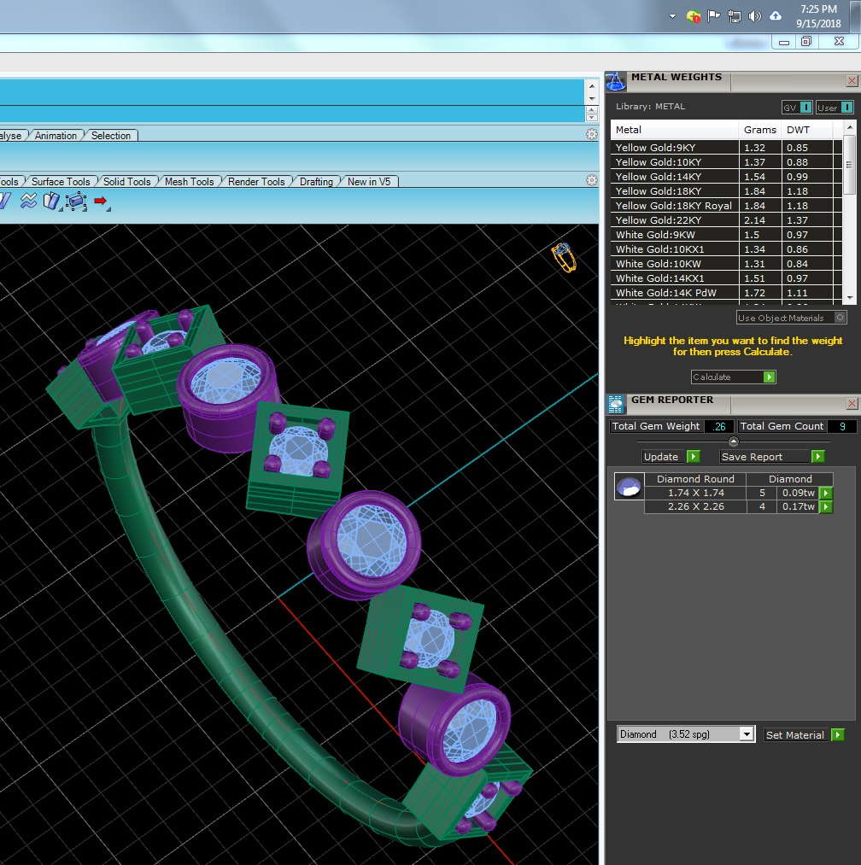
Task: Click the toolbar area scroll down arrow
Action: (592, 99)
